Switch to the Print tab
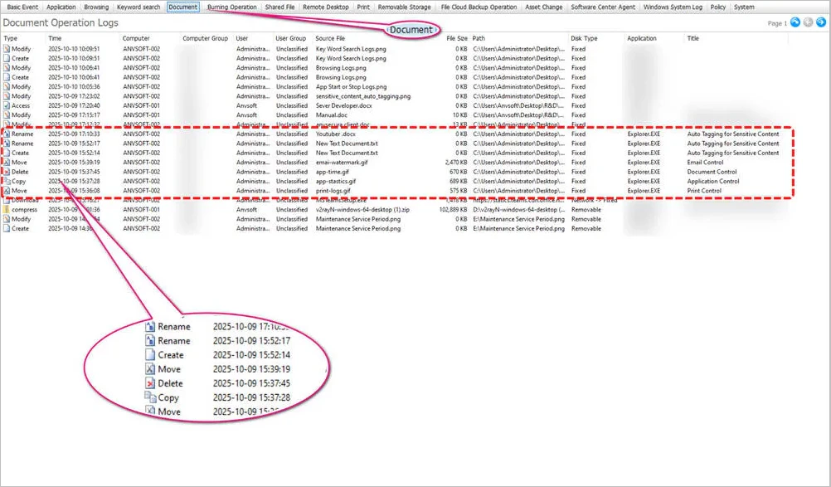Image resolution: width=831 pixels, height=487 pixels. [363, 7]
